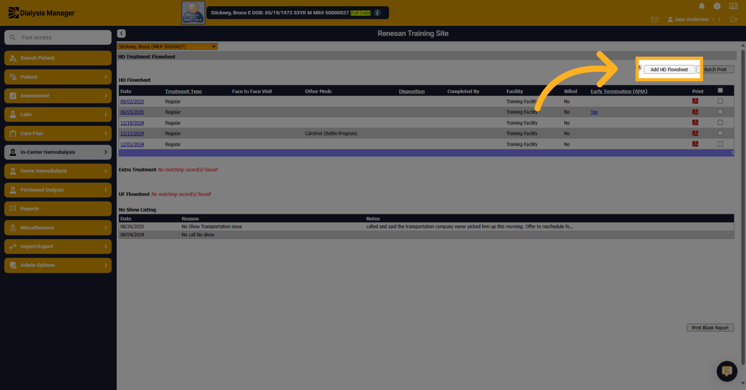This screenshot has width=746, height=390.
Task: Click Print Blank Report button
Action: point(710,328)
